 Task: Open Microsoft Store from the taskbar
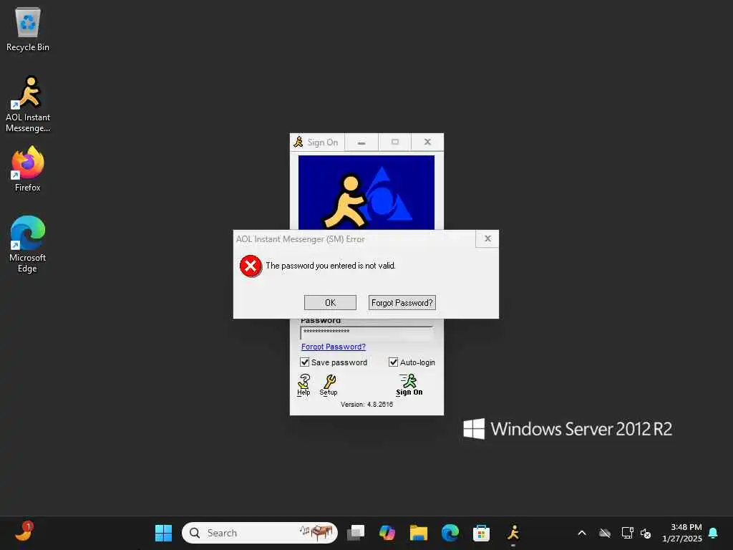click(x=481, y=533)
